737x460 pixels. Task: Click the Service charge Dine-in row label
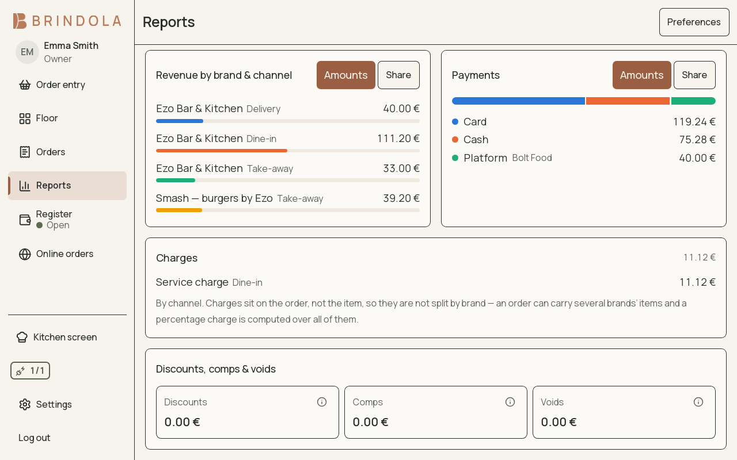(209, 282)
